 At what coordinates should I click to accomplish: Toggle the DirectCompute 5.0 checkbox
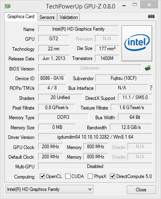coord(112,176)
